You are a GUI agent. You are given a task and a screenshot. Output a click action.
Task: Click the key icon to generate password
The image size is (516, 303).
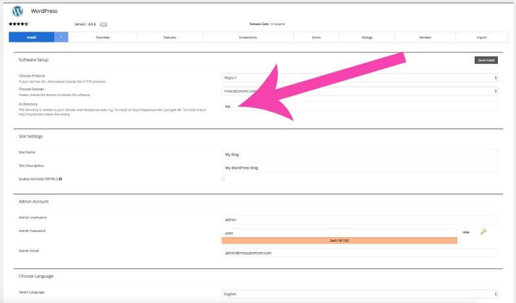point(483,232)
